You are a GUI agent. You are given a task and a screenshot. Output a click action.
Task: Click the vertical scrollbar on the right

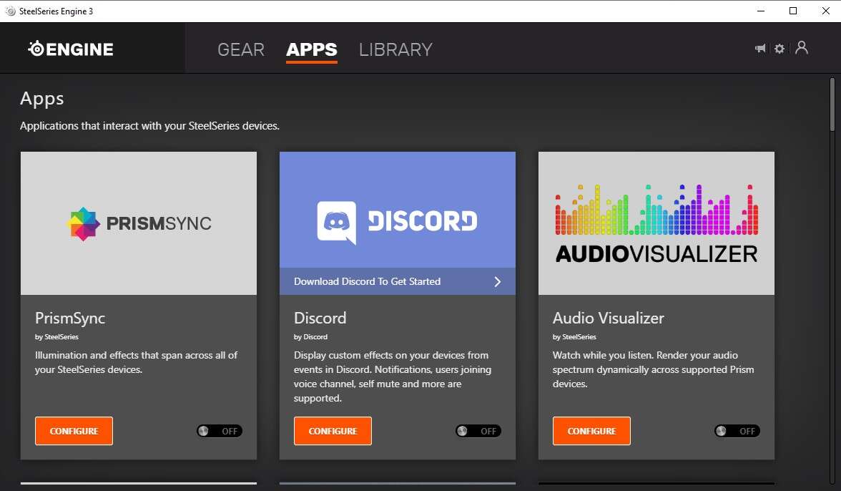click(832, 104)
